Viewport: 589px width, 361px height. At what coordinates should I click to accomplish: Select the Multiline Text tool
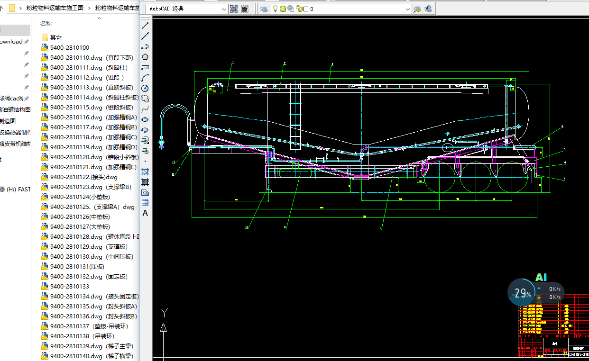(145, 213)
